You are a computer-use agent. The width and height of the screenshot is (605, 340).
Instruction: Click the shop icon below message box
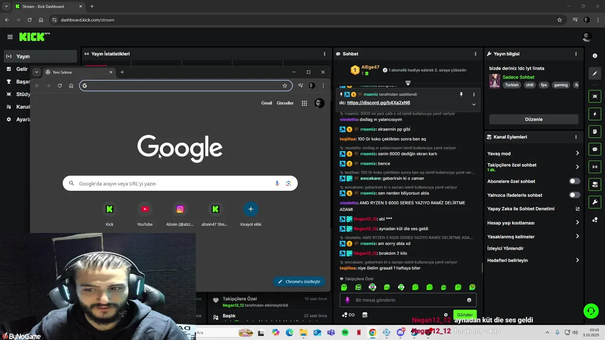[364, 315]
